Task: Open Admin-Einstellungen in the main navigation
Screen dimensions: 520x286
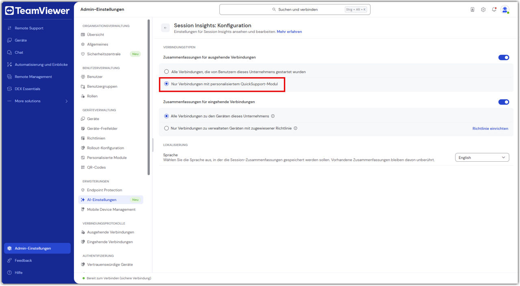Action: click(37, 248)
